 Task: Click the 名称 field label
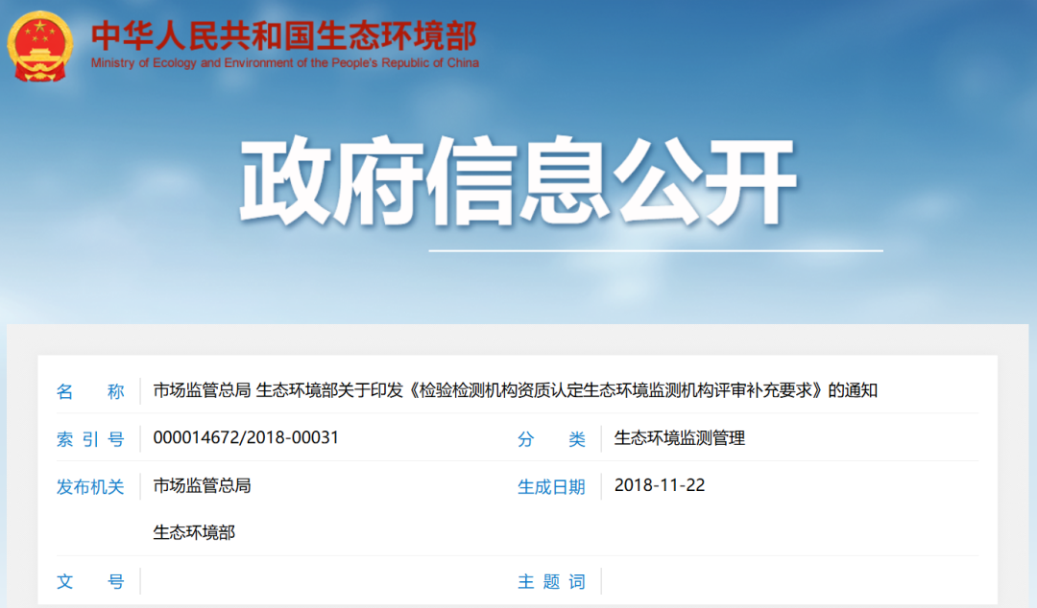pyautogui.click(x=90, y=391)
